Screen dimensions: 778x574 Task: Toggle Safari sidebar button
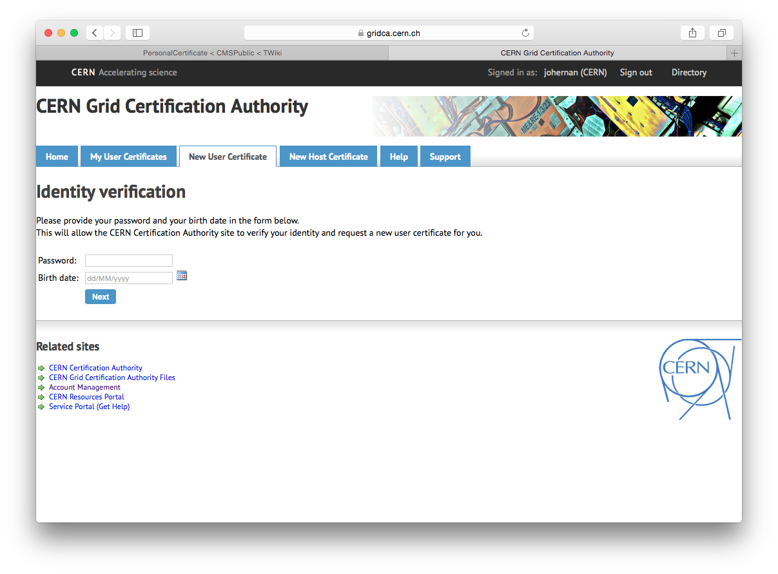pyautogui.click(x=137, y=33)
